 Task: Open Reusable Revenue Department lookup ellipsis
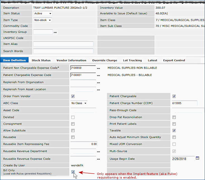point(98,152)
